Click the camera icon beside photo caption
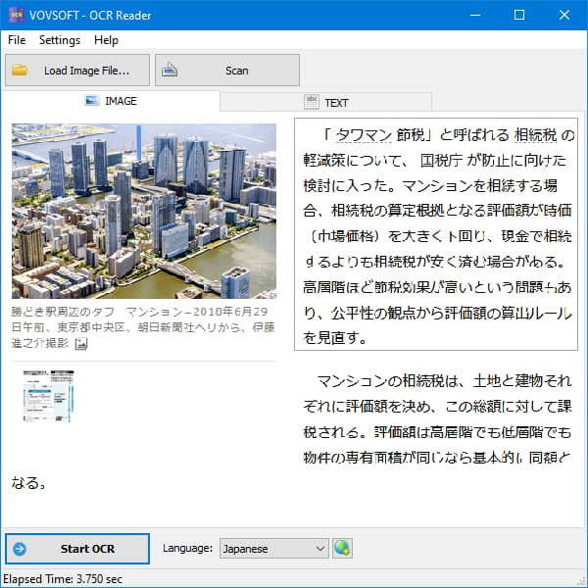The image size is (588, 588). pos(82,343)
